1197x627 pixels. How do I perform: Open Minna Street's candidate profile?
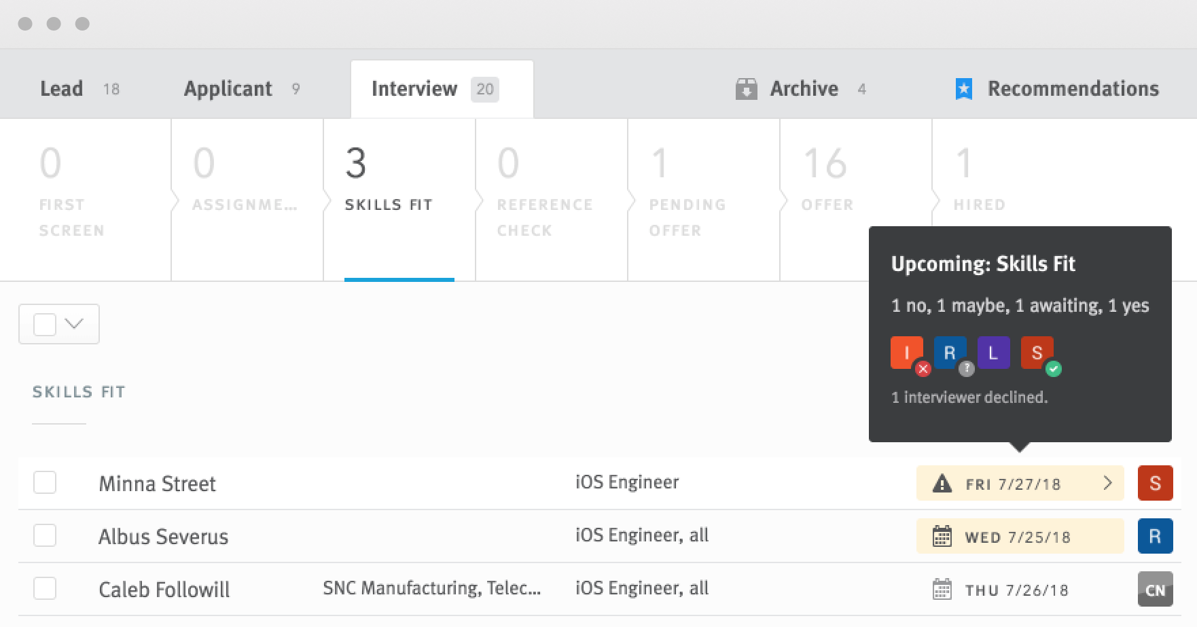point(157,484)
